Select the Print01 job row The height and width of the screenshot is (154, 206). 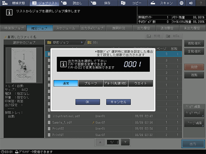114,135
